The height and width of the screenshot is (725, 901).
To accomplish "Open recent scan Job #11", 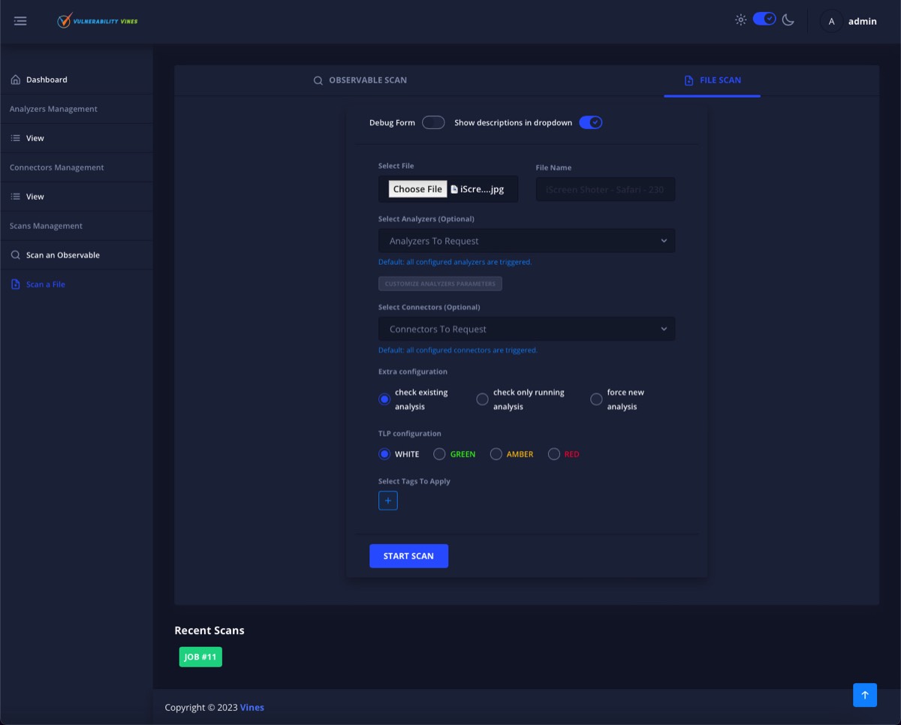I will [200, 657].
